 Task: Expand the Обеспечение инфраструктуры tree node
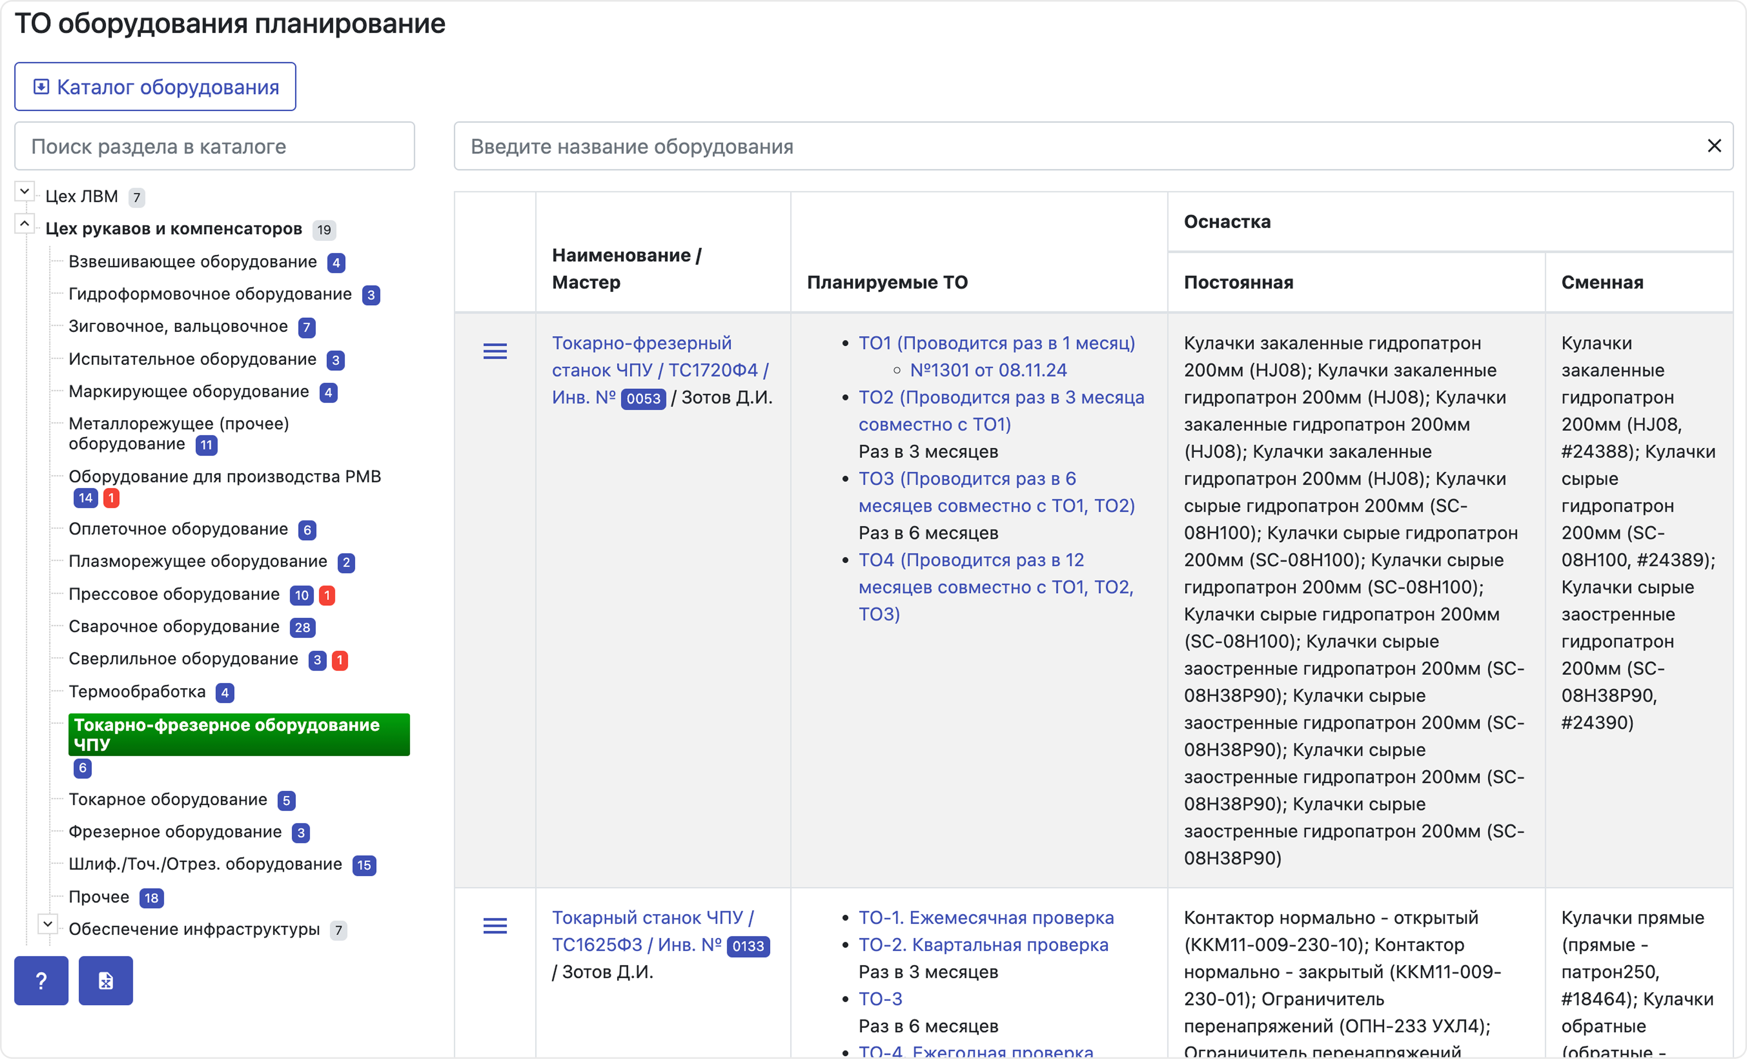click(48, 924)
